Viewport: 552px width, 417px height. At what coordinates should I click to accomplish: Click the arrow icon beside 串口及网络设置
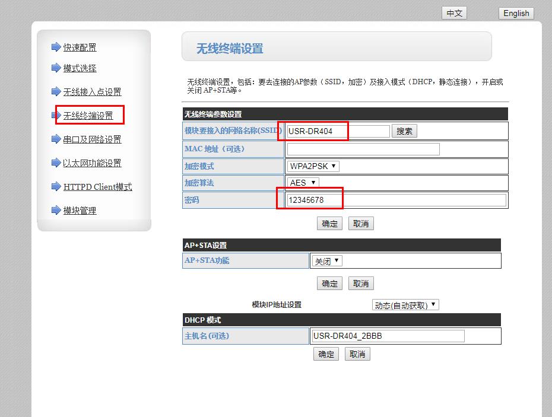click(56, 139)
